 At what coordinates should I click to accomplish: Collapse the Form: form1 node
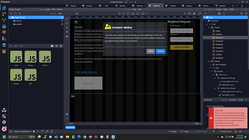214,75
